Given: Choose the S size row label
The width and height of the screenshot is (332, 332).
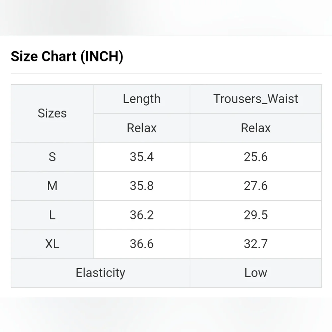Looking at the screenshot, I should [x=52, y=157].
